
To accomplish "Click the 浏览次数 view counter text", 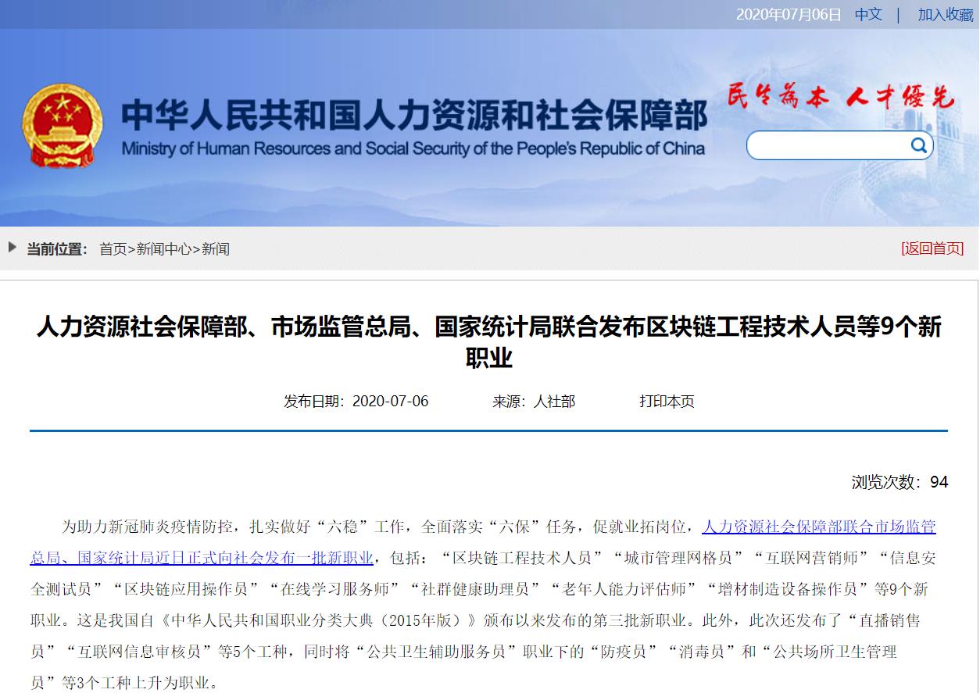I will coord(897,482).
